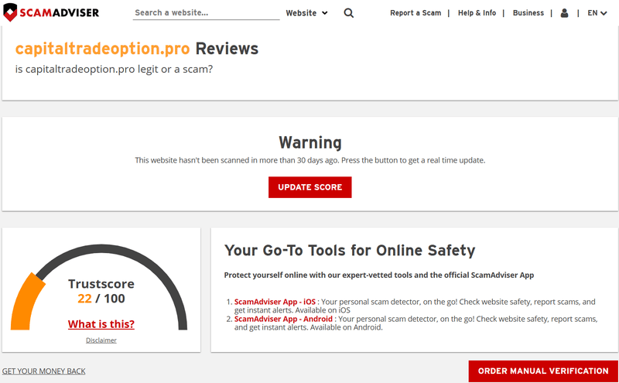Screen dimensions: 619x383
Task: Open the ScamAdviser App - iOS link
Action: (275, 302)
